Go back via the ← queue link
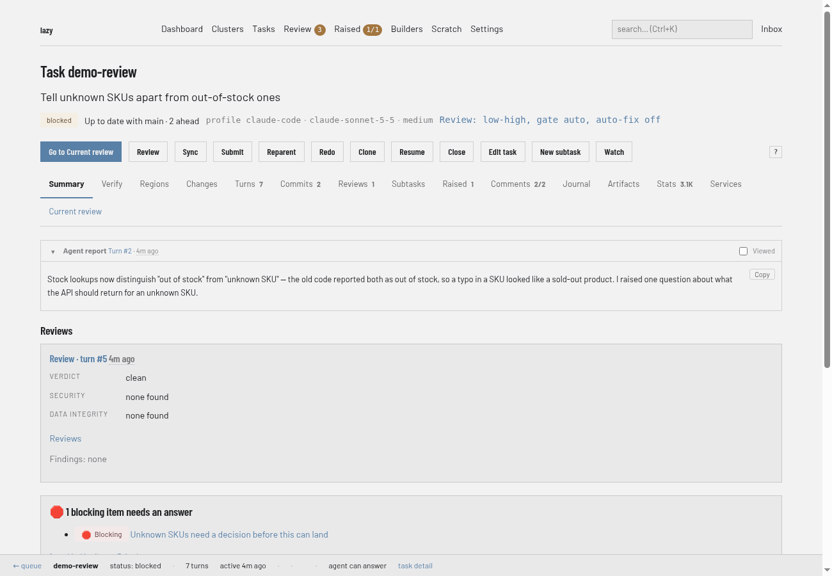 tap(27, 566)
